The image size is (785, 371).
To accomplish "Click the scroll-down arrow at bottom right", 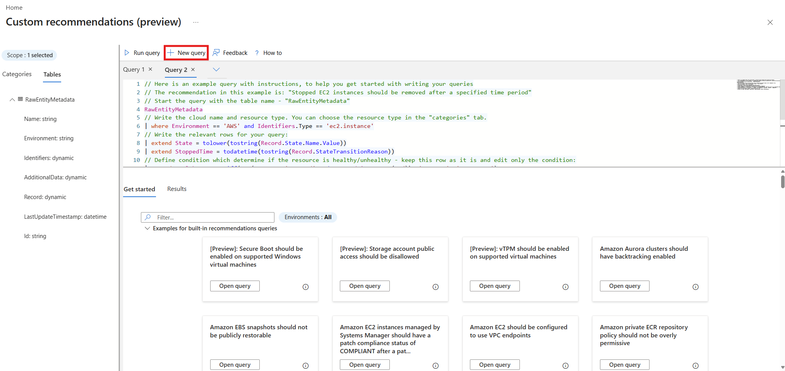I will tap(783, 368).
